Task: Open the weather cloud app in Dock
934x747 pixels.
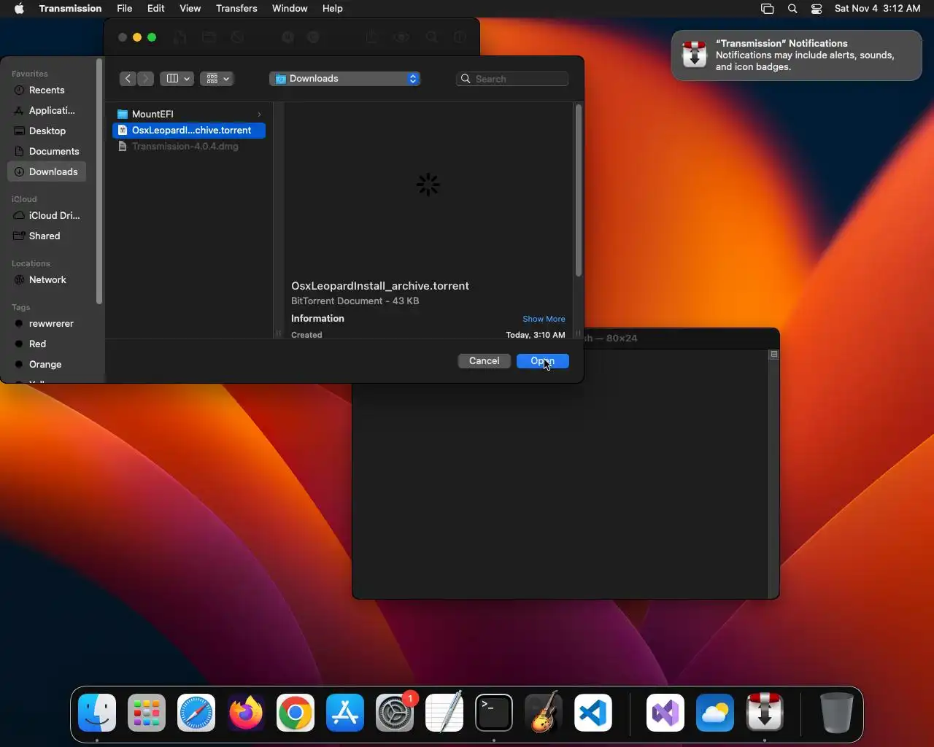Action: [715, 713]
